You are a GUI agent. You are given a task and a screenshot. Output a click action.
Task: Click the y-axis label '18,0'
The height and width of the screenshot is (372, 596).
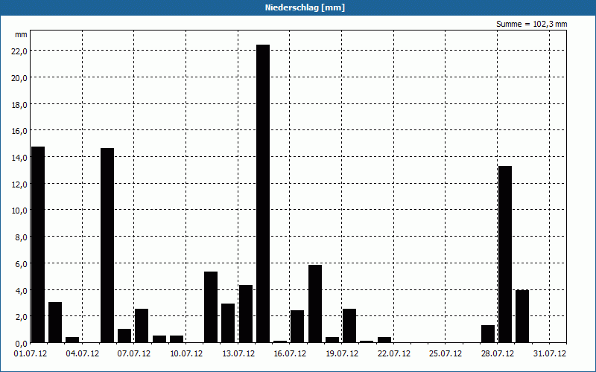point(19,104)
